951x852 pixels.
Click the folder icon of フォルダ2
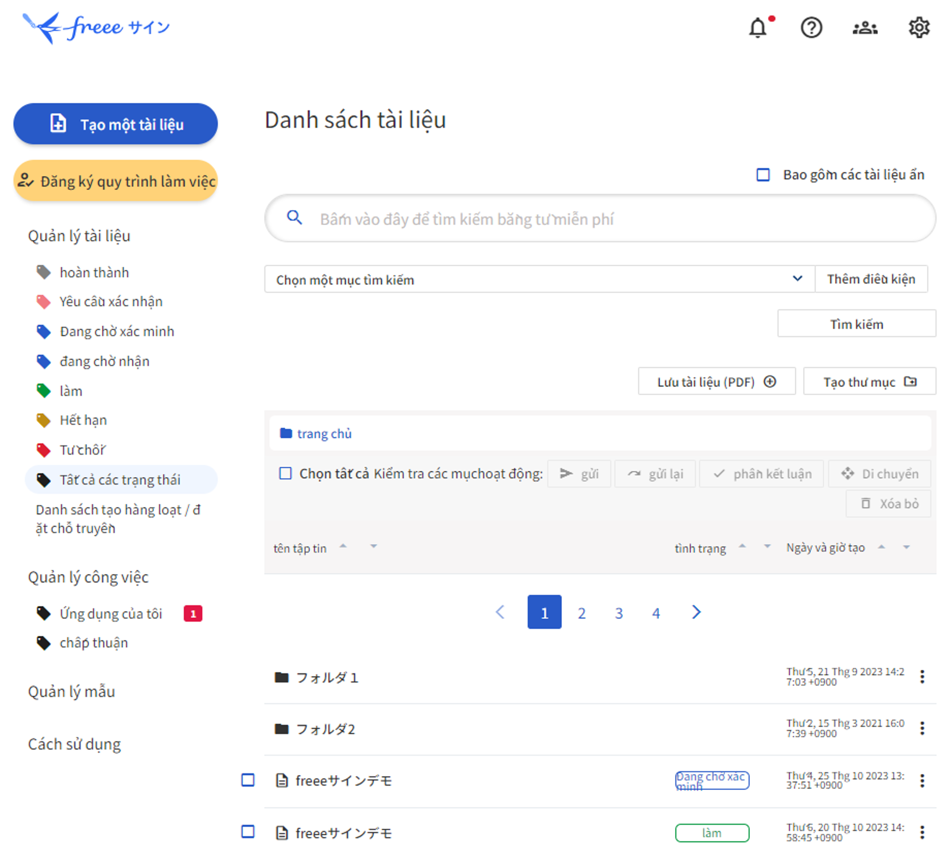coord(282,729)
